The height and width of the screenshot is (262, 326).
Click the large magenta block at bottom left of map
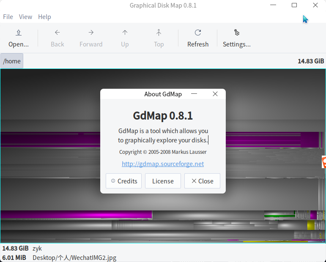coord(76,214)
